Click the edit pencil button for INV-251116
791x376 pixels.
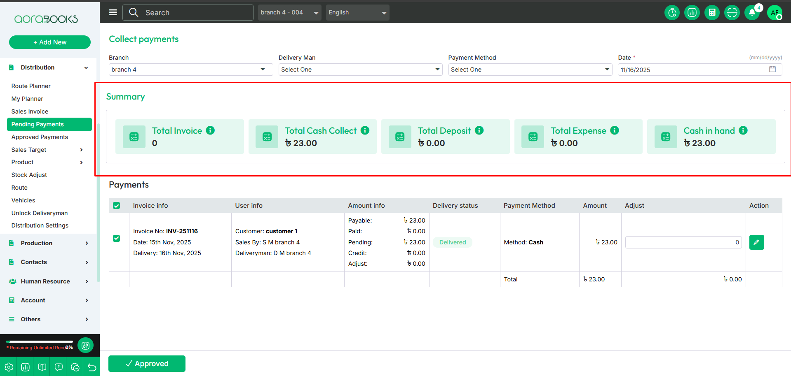(756, 242)
